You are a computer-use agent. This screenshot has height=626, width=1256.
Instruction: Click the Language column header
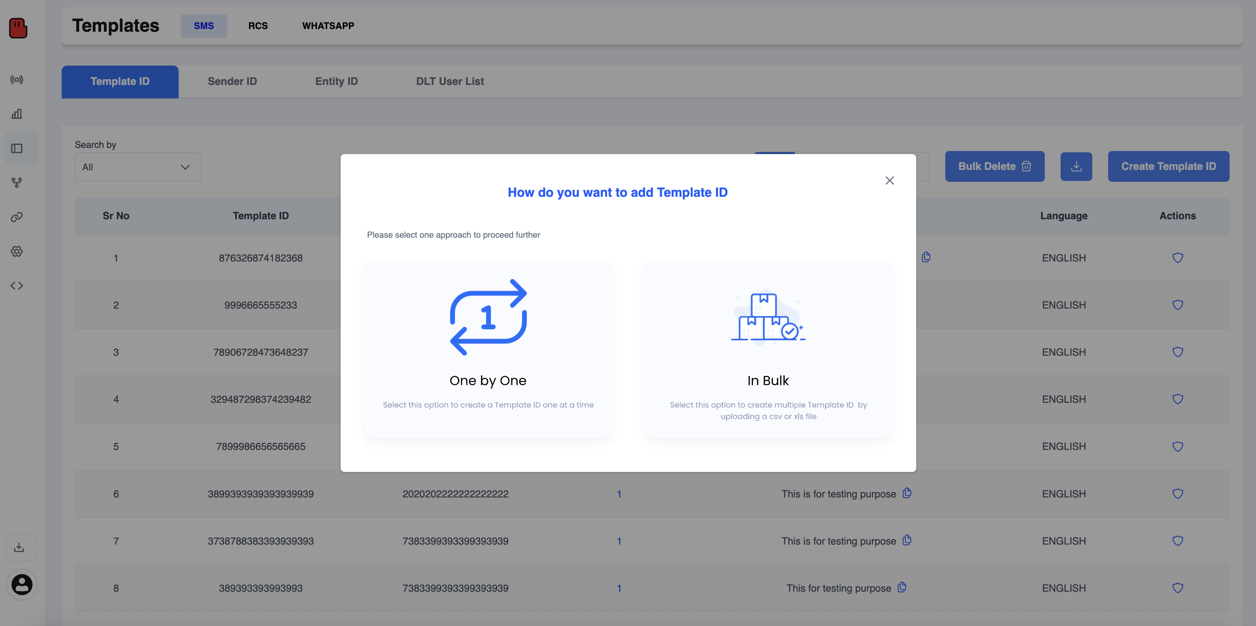click(1063, 216)
